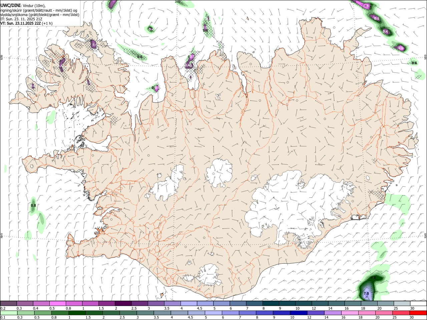This screenshot has width=427, height=320.
Task: Select the bright pink 0.5 snow legend swatch
Action: point(57,303)
